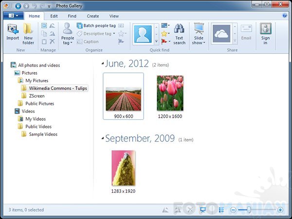Collapse the June, 2012 group
292x219 pixels.
[x=103, y=63]
